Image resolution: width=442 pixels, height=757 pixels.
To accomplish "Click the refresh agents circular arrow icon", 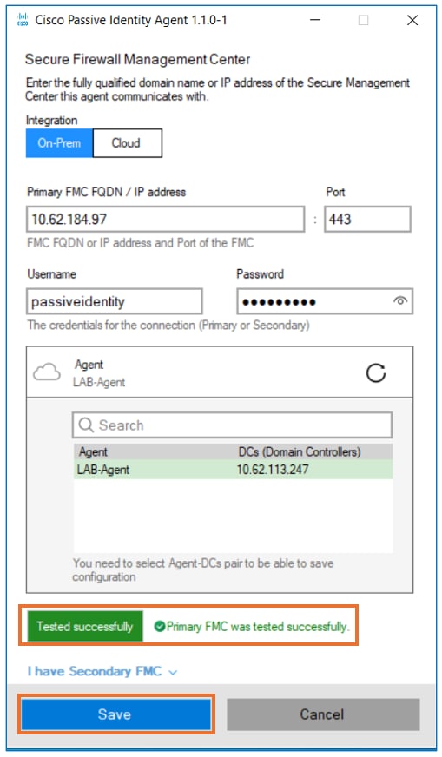I will pyautogui.click(x=376, y=372).
